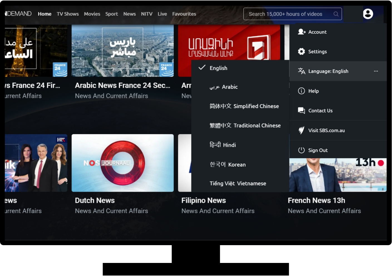The image size is (392, 276).
Task: Open the Movies section
Action: coord(92,14)
